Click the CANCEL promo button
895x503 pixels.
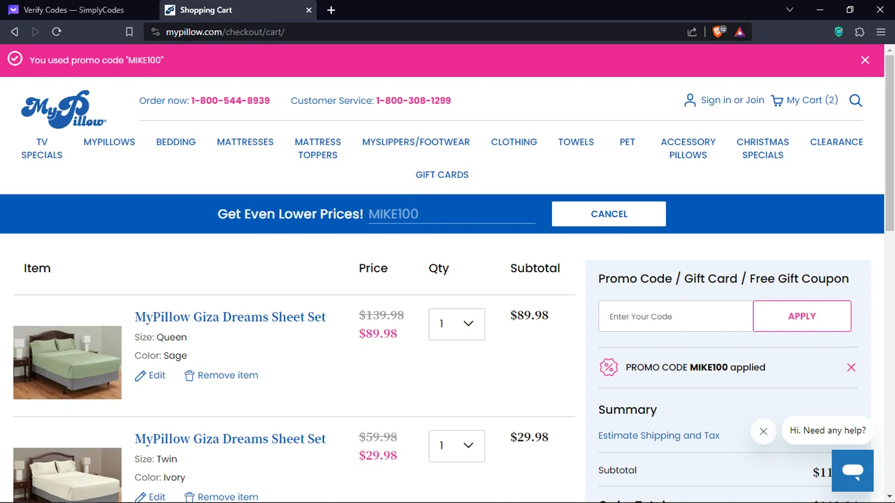609,214
